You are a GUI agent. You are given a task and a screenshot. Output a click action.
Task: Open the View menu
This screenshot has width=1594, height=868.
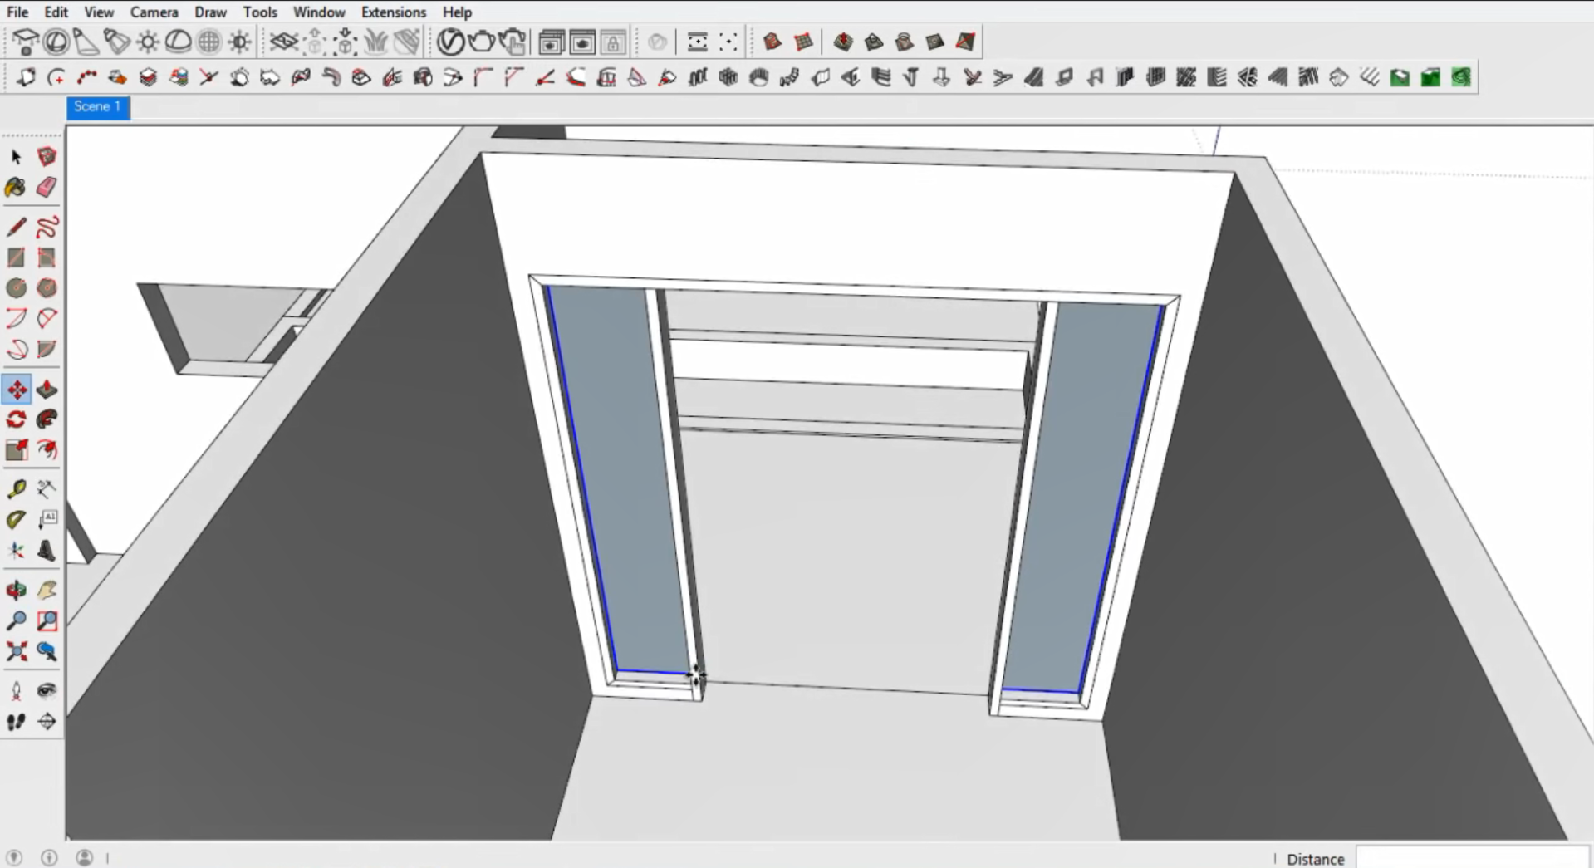coord(99,12)
